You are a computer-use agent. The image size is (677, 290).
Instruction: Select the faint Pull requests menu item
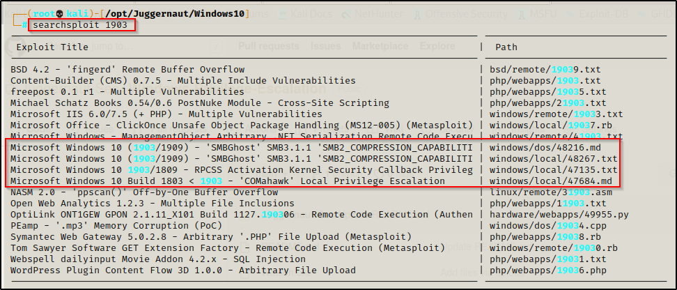[270, 47]
